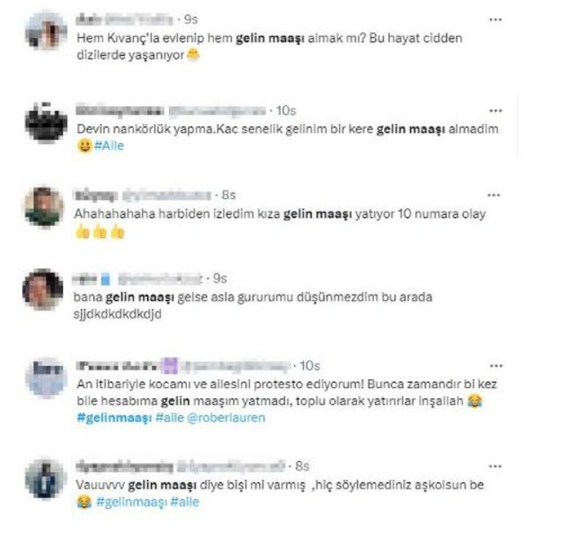Open avatar of the protesto tweet author
Viewport: 571px width, 536px height.
(x=46, y=377)
